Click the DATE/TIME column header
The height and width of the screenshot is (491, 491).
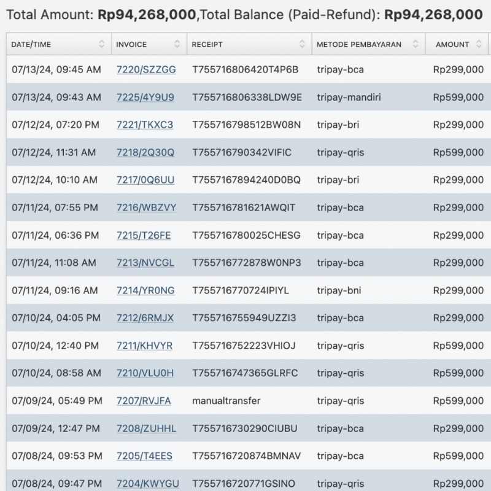(31, 44)
